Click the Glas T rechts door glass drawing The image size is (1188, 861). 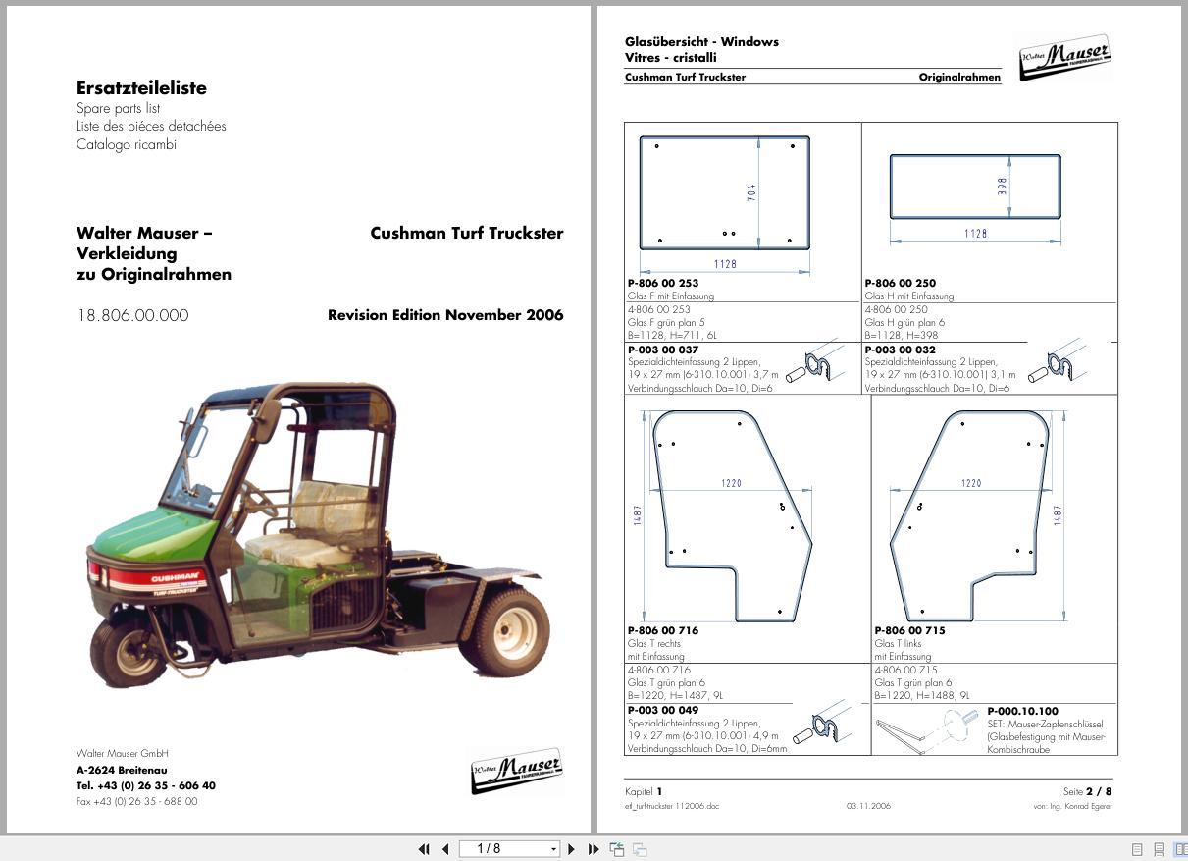(x=732, y=515)
